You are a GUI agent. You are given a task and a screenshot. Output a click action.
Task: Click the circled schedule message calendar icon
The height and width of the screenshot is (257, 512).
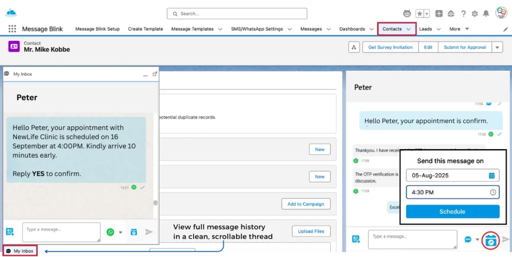tap(491, 241)
